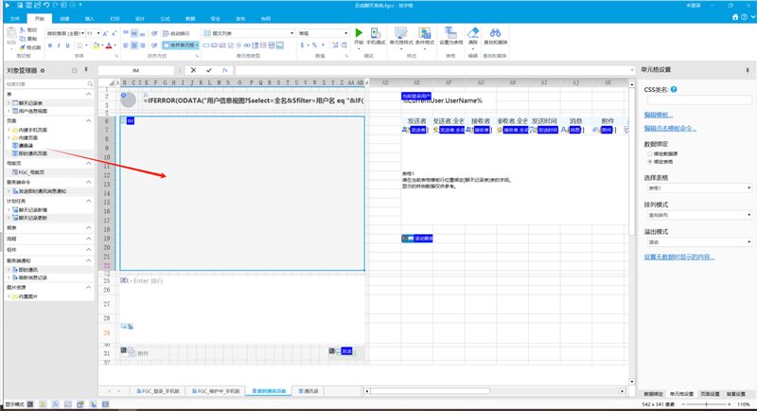Switch to the 数据 ribbon tab
The image size is (757, 411).
pos(190,19)
